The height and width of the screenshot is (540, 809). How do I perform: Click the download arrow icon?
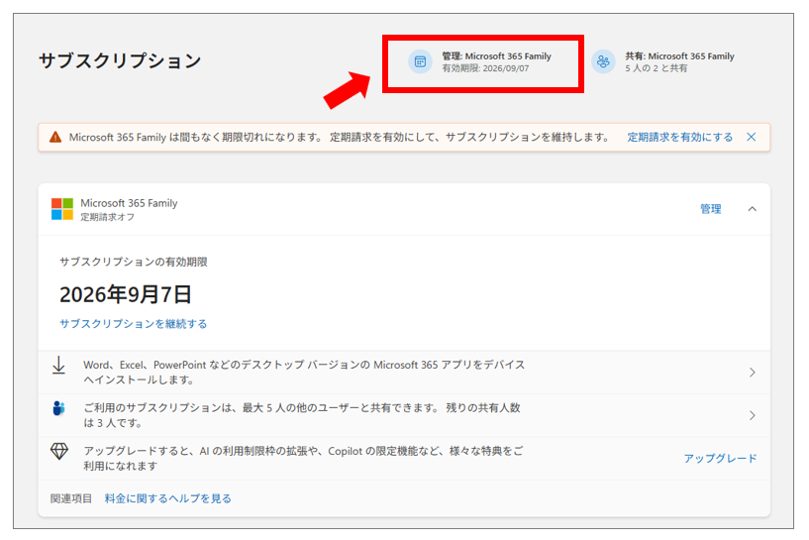pos(58,365)
